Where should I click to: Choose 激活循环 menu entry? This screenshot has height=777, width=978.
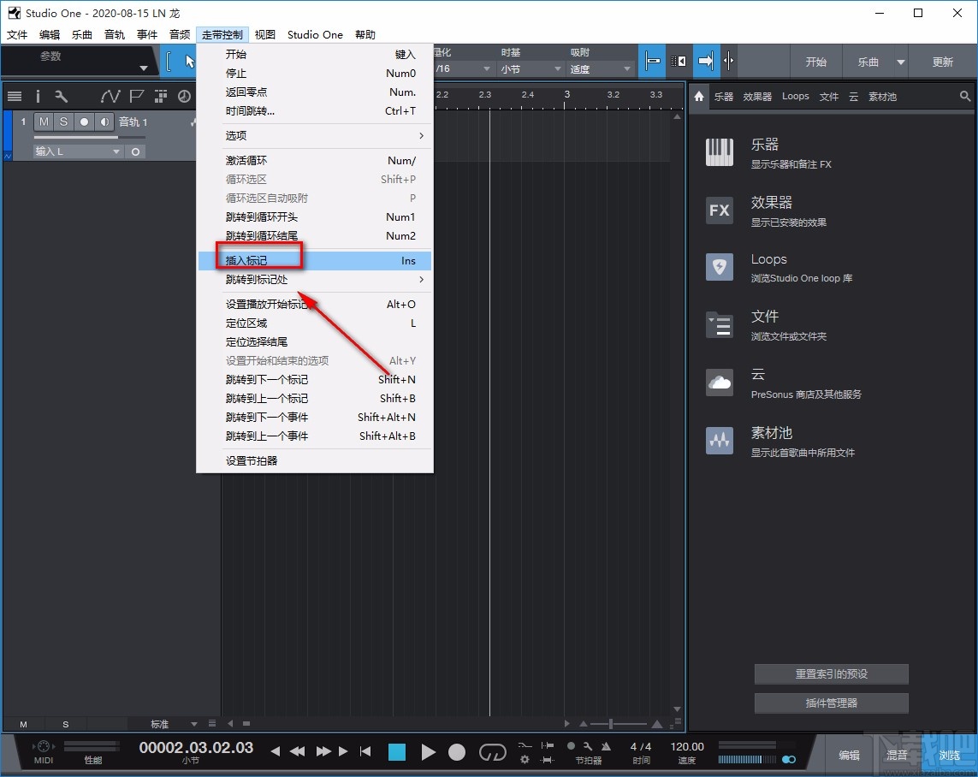pyautogui.click(x=315, y=161)
